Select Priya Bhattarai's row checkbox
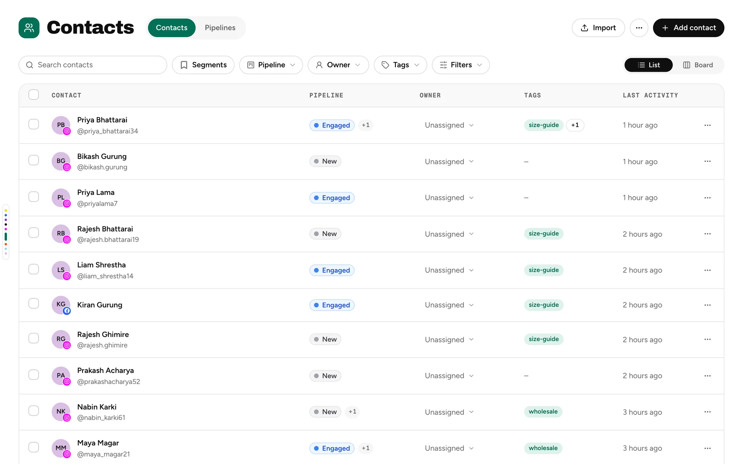Image resolution: width=743 pixels, height=464 pixels. pyautogui.click(x=34, y=124)
